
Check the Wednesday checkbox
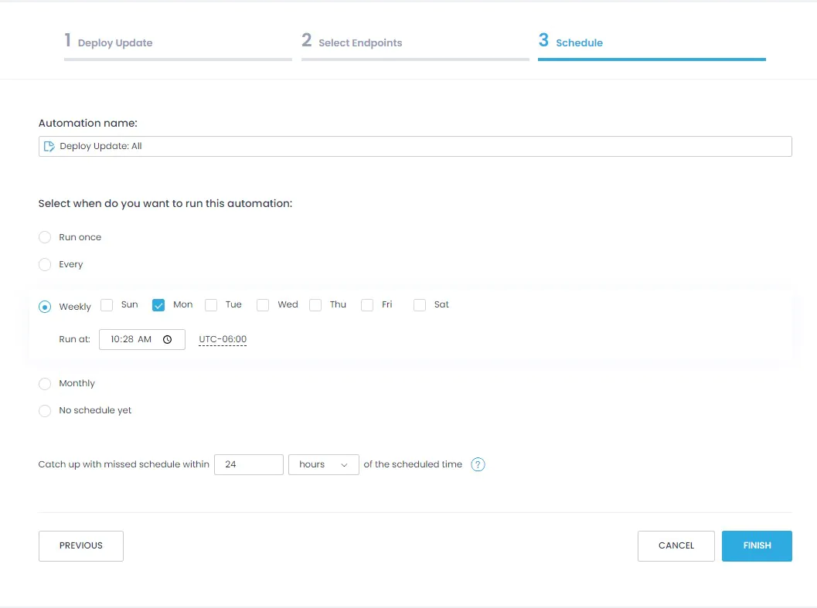tap(263, 304)
